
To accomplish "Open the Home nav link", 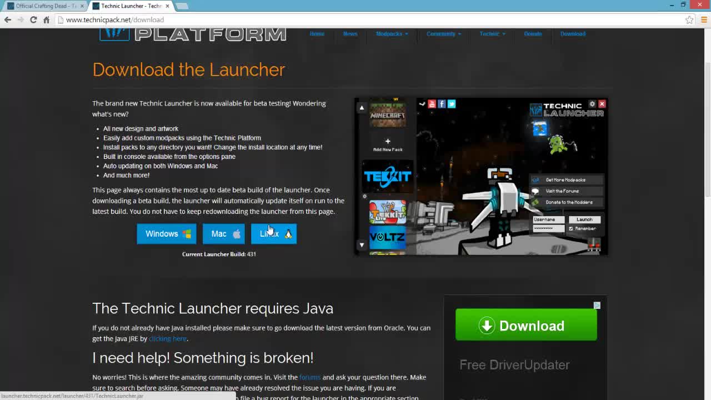I will pos(317,33).
